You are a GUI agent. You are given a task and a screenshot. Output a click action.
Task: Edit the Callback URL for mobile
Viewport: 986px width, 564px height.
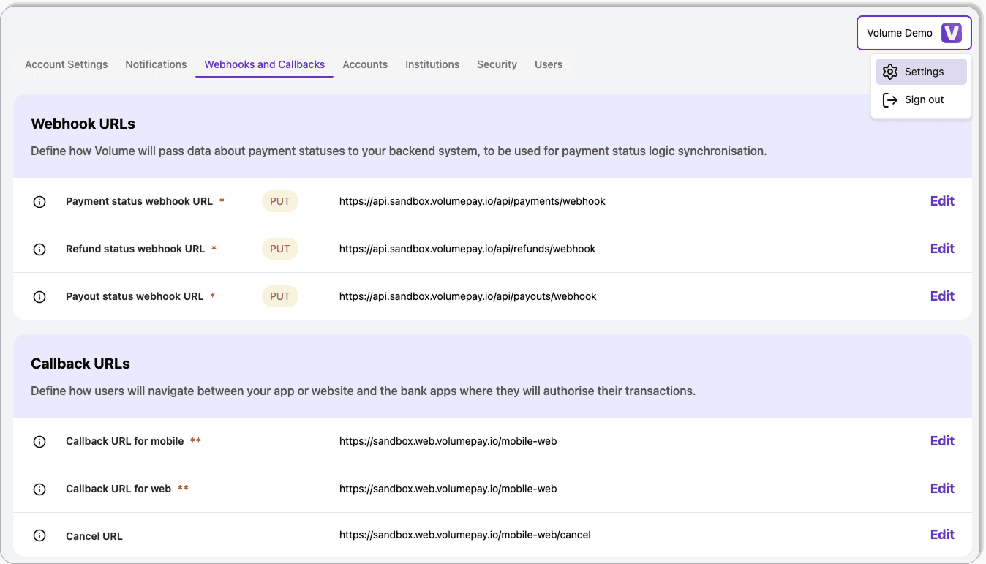pos(942,441)
